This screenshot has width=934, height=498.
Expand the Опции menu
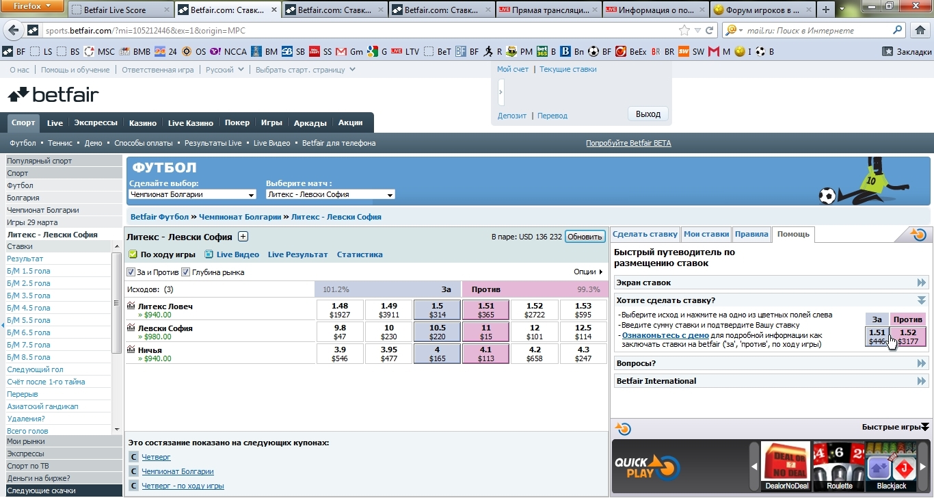point(588,272)
